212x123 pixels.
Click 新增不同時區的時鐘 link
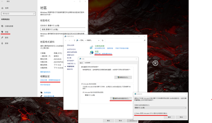122,48
